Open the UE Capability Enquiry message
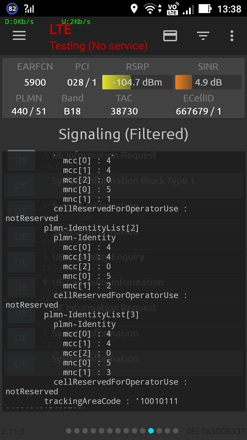Viewport: 247px width, 440px height. 98,257
